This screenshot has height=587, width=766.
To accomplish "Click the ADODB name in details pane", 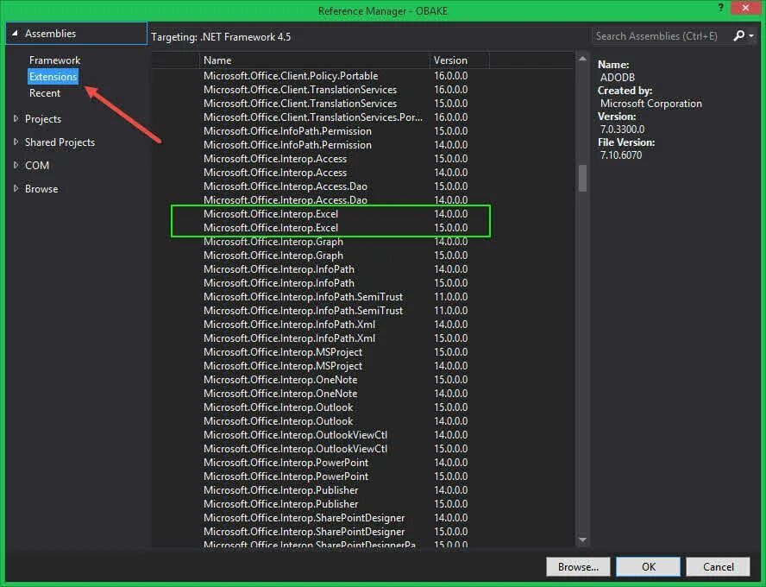I will [618, 77].
